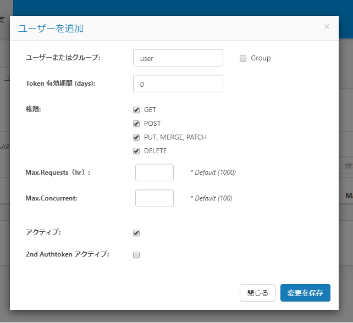Uncheck the GET permission checkbox
Screen dimensions: 353x323
tap(136, 110)
